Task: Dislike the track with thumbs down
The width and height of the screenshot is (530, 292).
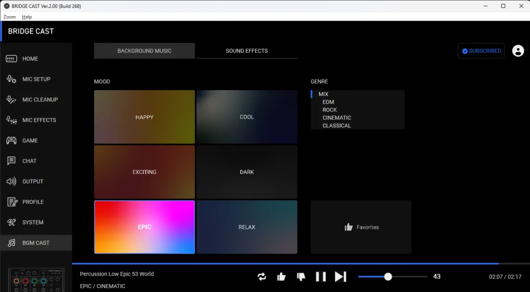Action: click(x=301, y=277)
